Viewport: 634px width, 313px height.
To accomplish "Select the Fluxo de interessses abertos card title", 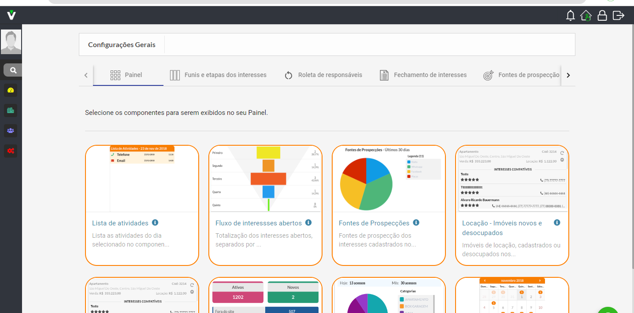I will coord(259,223).
